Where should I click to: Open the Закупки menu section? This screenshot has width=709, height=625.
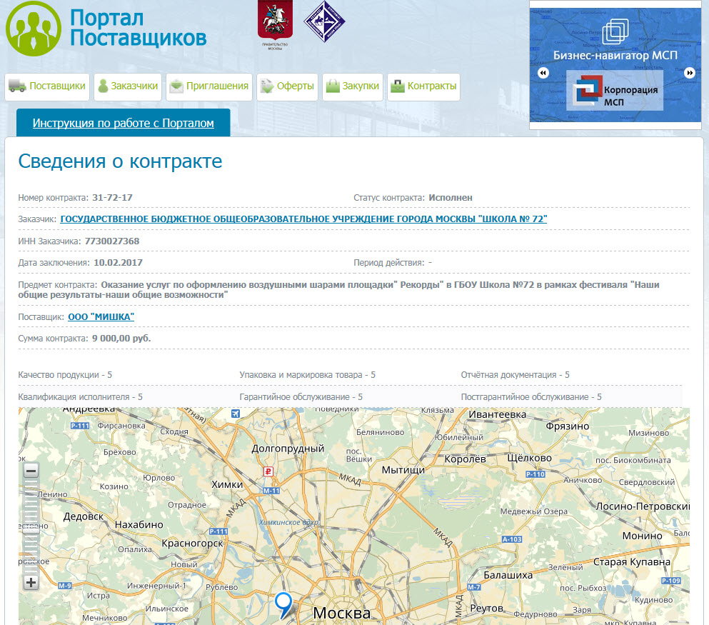[353, 87]
